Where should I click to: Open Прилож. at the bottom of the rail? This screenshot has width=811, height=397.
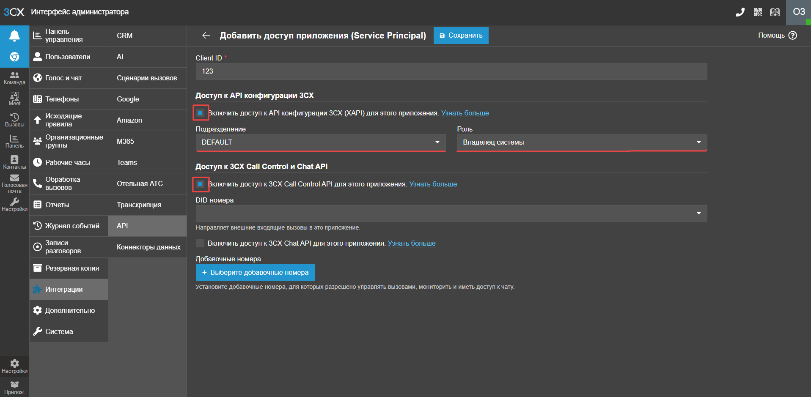pos(14,388)
